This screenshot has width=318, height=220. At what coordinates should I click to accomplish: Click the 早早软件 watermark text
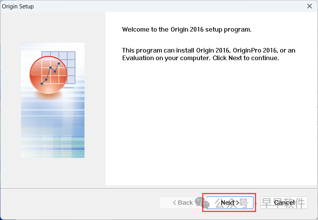[284, 203]
